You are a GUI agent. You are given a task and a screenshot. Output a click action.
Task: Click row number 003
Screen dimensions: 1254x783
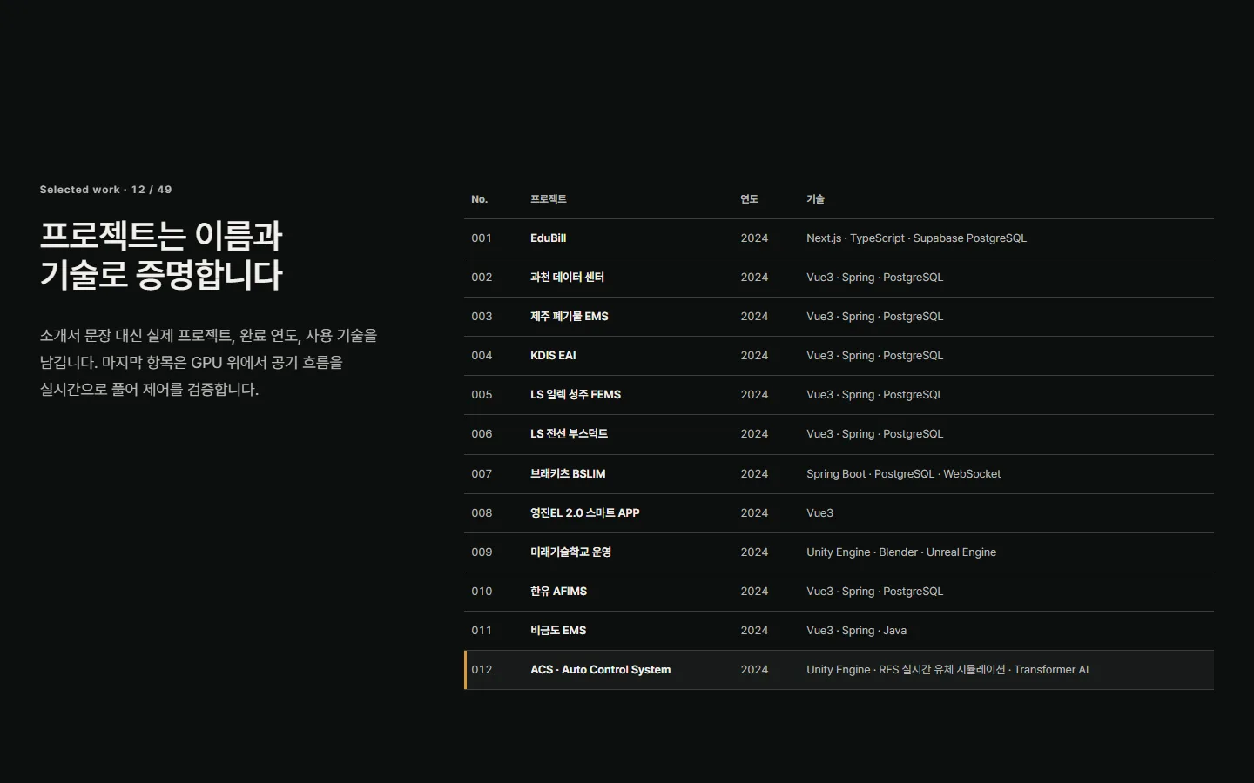coord(482,317)
